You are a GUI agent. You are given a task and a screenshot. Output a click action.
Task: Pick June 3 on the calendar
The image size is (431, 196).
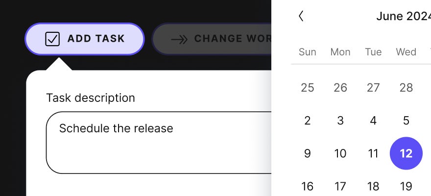(x=340, y=121)
